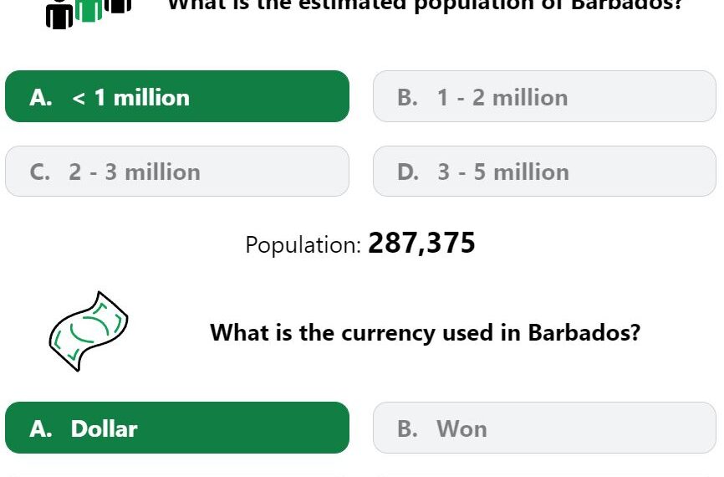This screenshot has height=477, width=724.
Task: Click the 287,375 population figure
Action: [421, 244]
